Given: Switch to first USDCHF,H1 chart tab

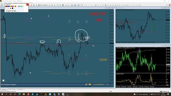Looking at the screenshot, I should pyautogui.click(x=4, y=90).
